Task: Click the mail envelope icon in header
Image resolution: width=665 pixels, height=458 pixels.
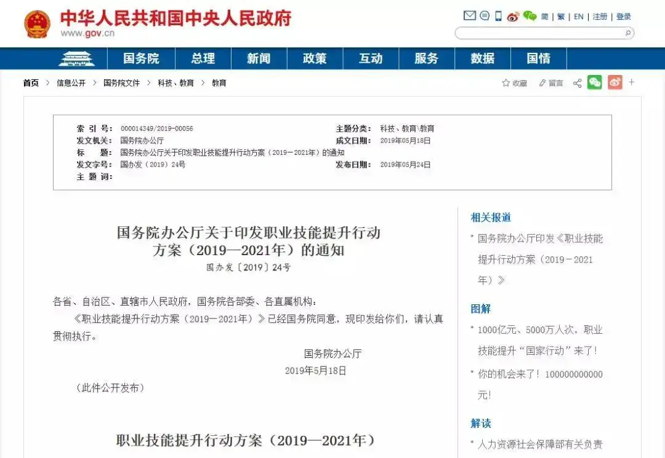Action: pyautogui.click(x=469, y=16)
